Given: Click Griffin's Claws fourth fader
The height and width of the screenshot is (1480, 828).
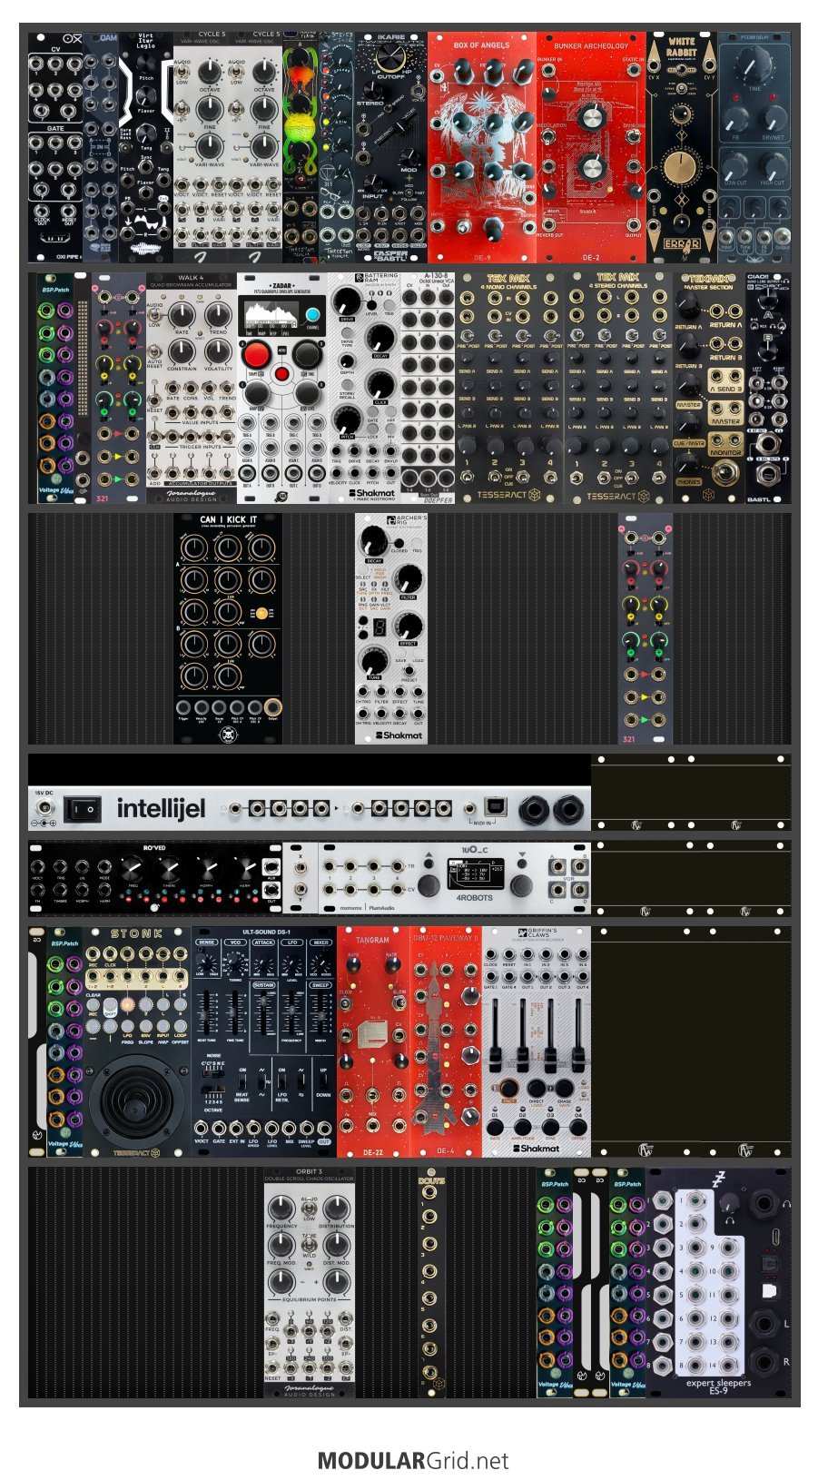Looking at the screenshot, I should click(x=577, y=1034).
